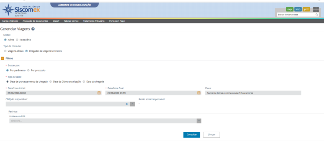Click the green exp badge
This screenshot has width=324, height=164.
pyautogui.click(x=290, y=9)
